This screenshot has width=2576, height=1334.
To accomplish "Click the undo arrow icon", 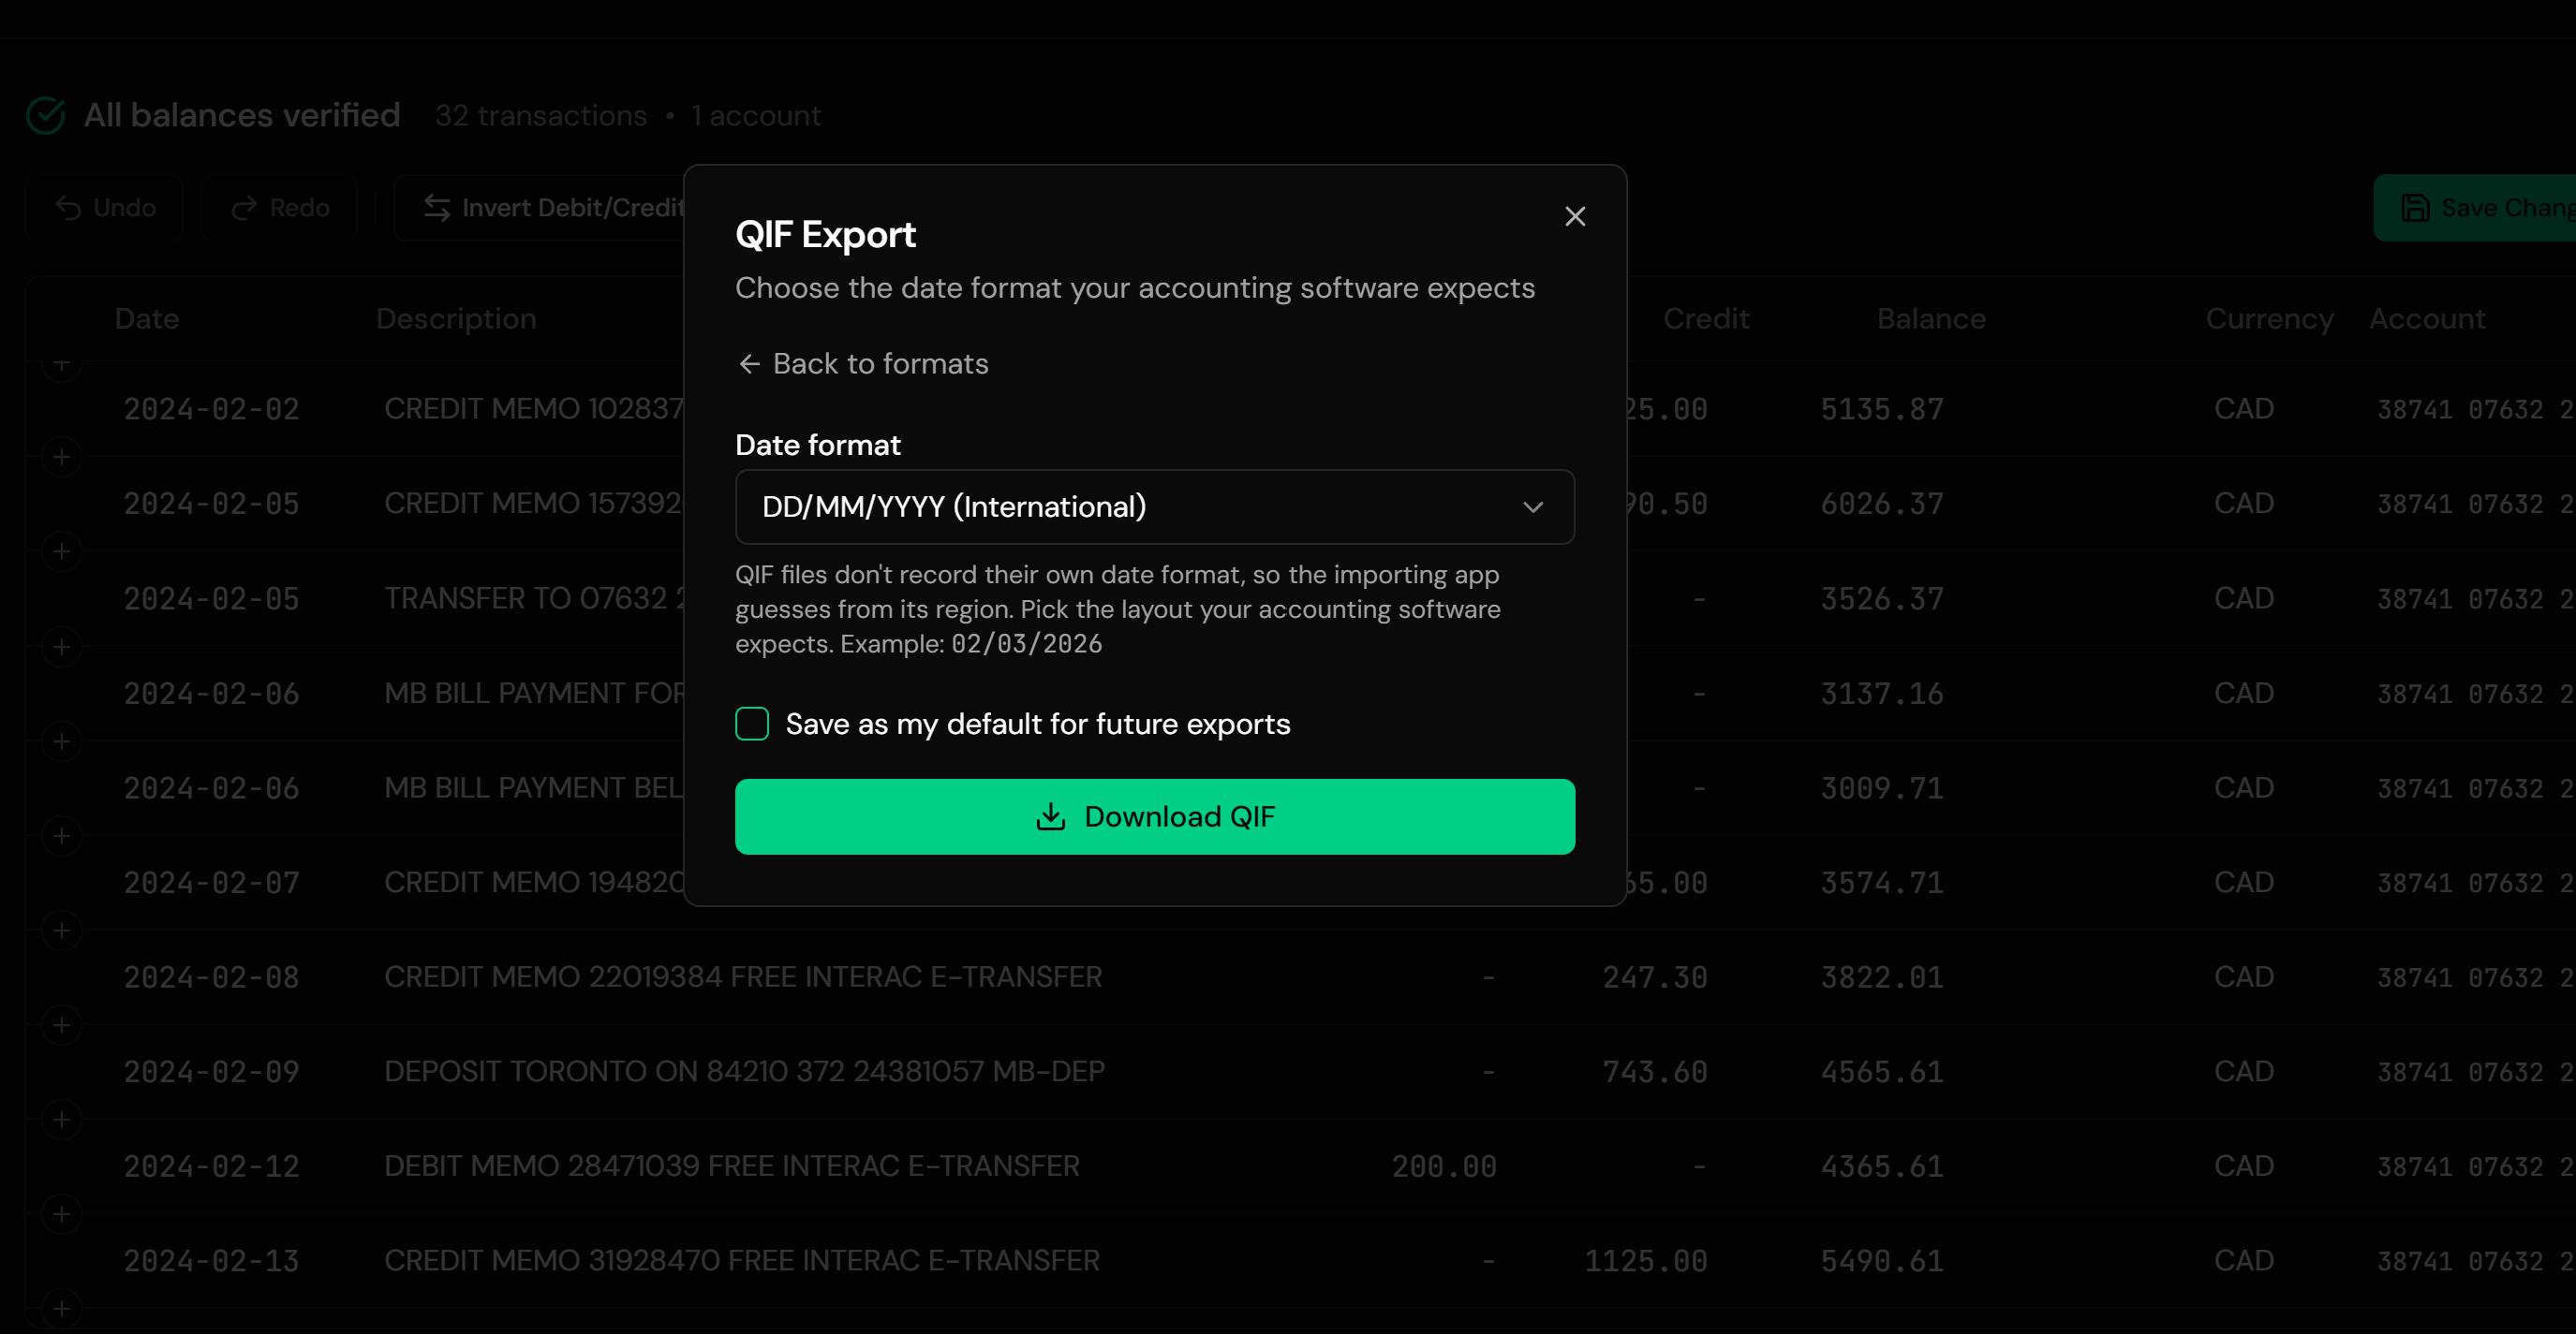I will click(x=69, y=208).
